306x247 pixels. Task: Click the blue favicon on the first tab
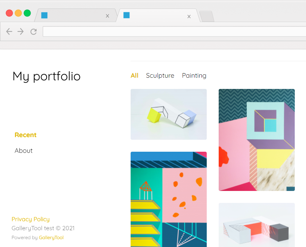coord(44,15)
